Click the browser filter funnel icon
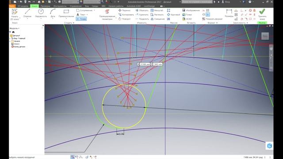This screenshot has width=283, height=159. click(10, 32)
